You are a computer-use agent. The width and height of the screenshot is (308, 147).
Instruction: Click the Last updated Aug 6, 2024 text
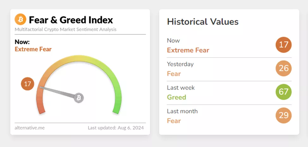coord(116,128)
